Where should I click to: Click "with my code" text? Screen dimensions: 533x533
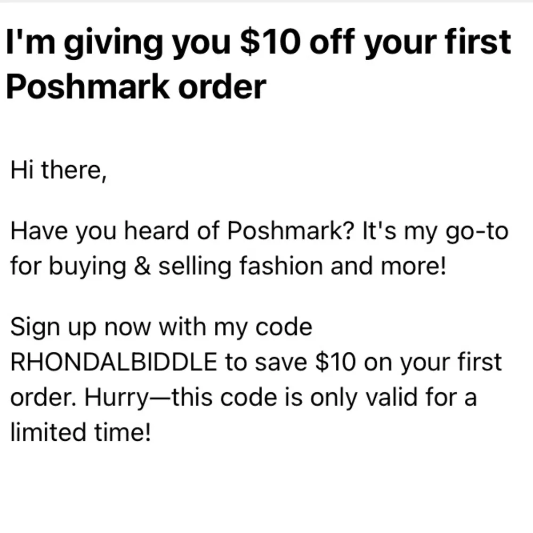click(x=241, y=327)
